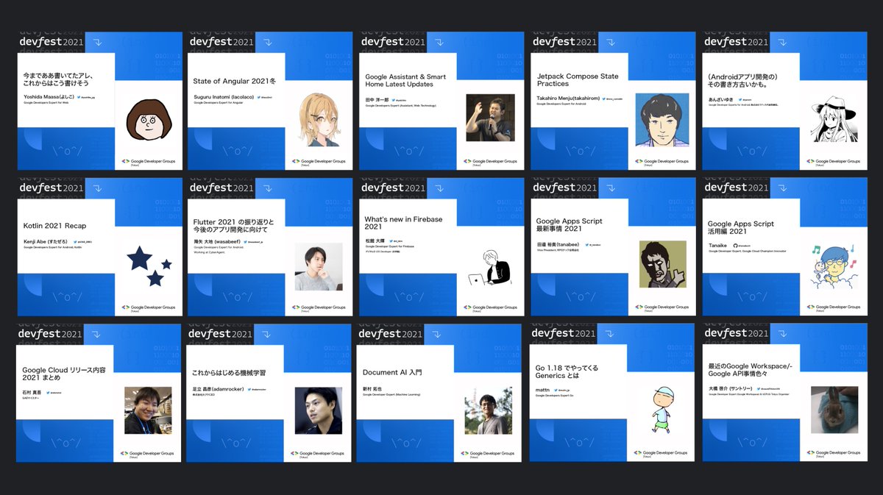Click the blonde anime avatar of Suguru Inatomi
Image resolution: width=883 pixels, height=495 pixels.
(x=319, y=119)
